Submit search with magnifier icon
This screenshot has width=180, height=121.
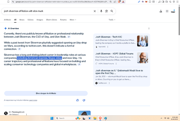pyautogui.click(x=112, y=11)
